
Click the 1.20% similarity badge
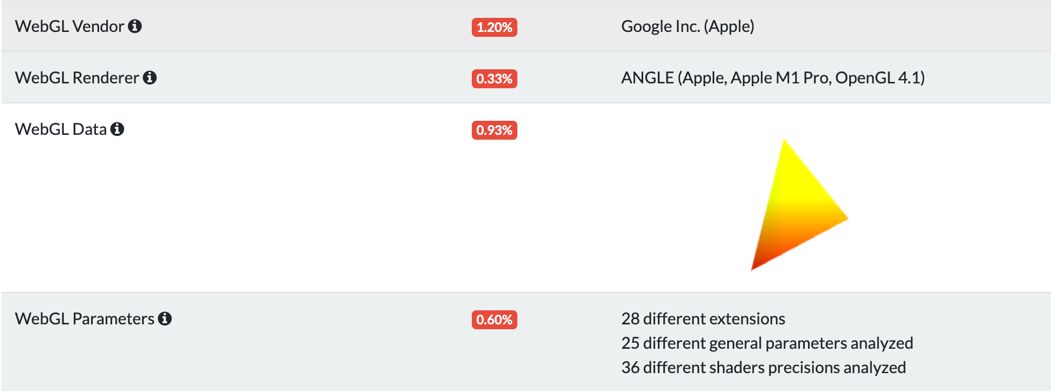tap(494, 27)
